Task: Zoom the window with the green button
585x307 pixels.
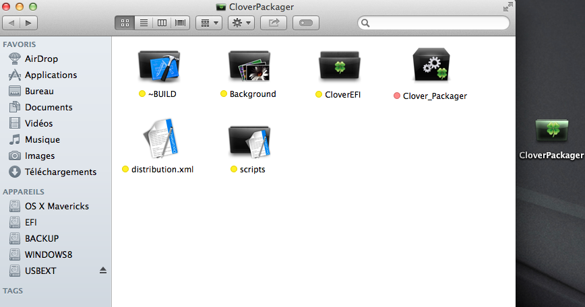Action: [x=33, y=7]
